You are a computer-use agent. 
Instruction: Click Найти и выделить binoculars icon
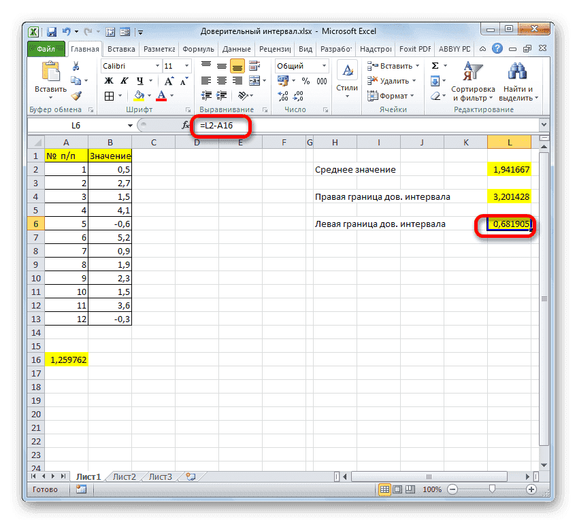point(517,71)
